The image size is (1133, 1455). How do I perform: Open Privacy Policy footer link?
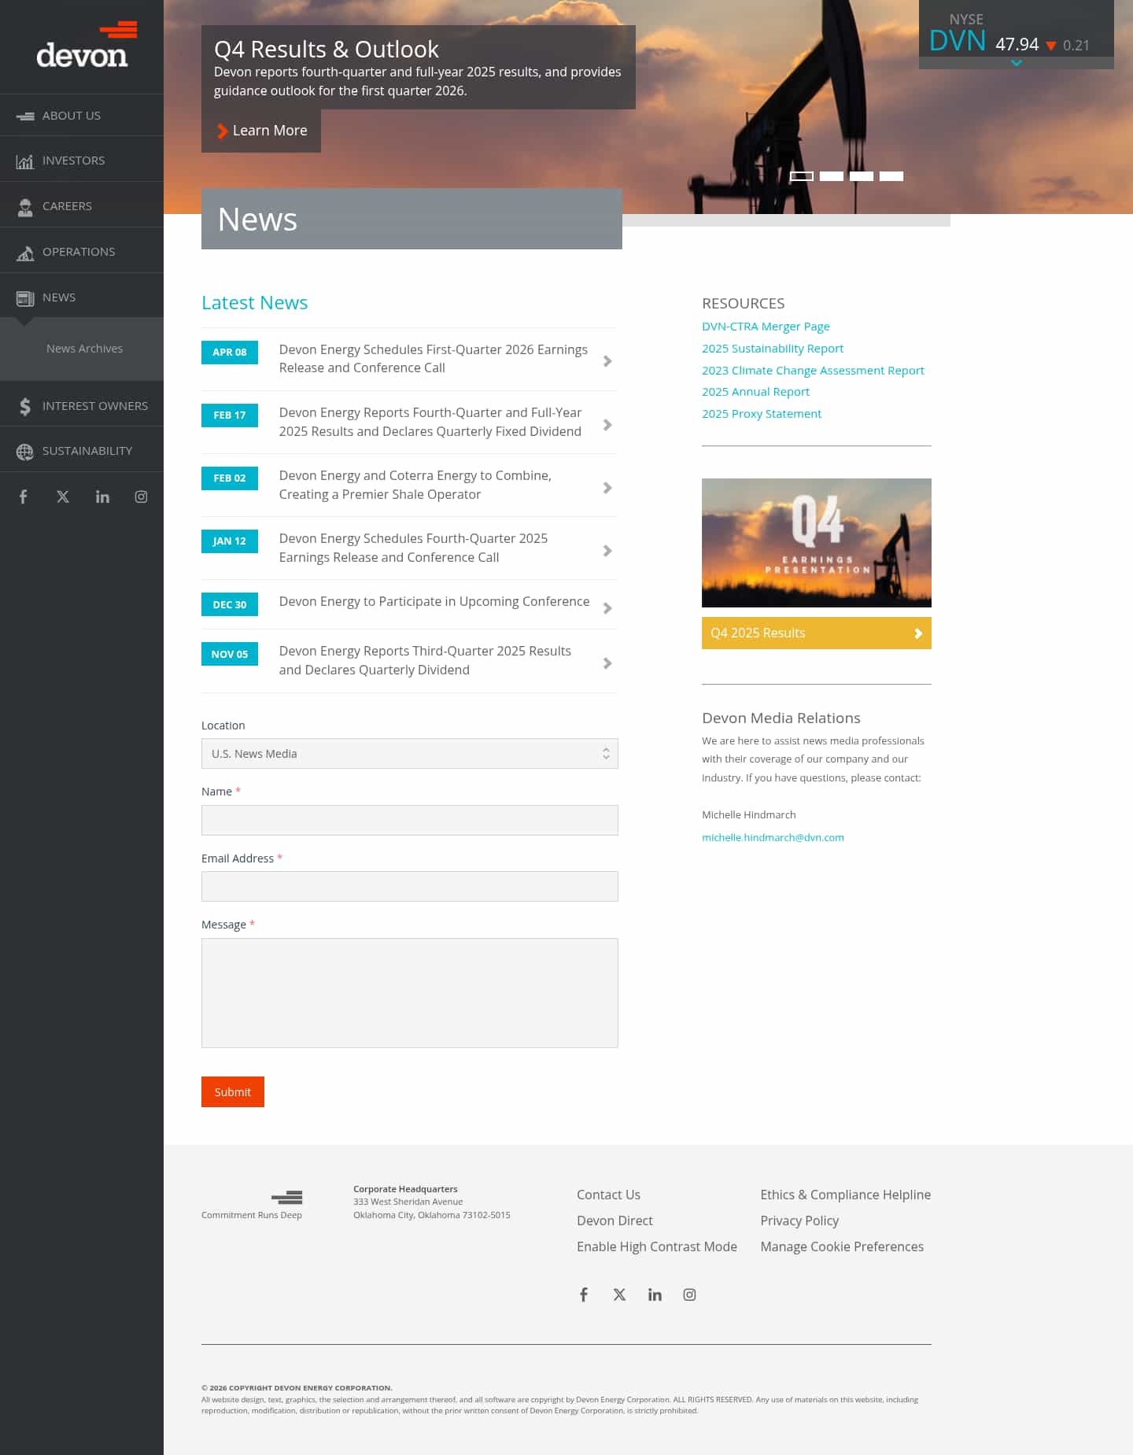[x=799, y=1221]
